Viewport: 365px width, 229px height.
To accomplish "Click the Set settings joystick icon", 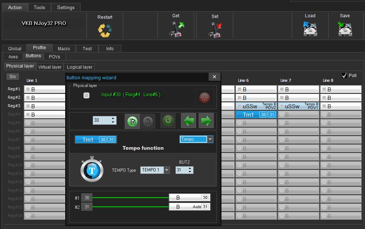I will click(215, 30).
